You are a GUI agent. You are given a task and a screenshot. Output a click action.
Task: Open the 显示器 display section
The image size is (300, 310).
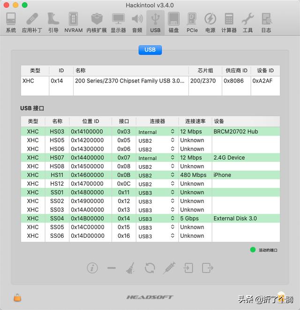point(118,23)
